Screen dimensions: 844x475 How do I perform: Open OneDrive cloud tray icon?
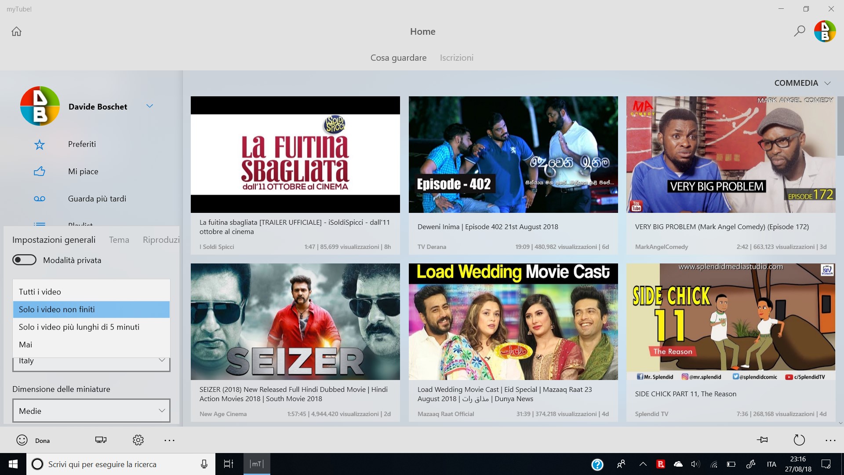click(678, 464)
